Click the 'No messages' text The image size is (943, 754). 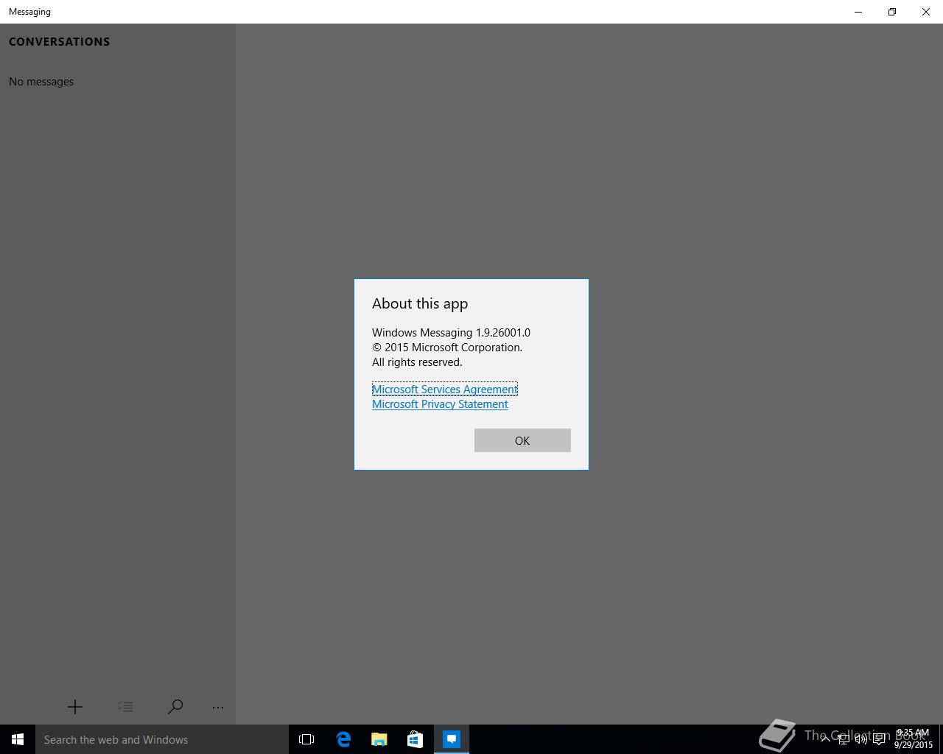coord(41,82)
